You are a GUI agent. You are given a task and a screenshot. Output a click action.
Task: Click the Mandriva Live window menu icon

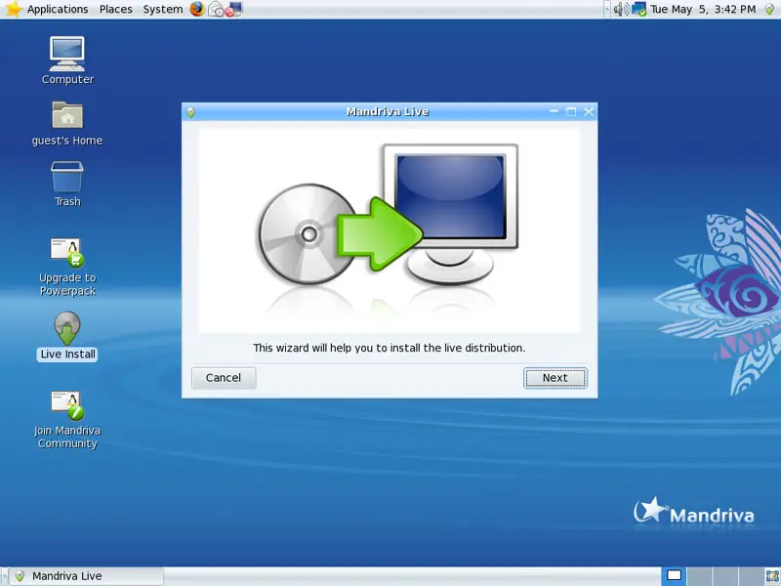click(190, 112)
